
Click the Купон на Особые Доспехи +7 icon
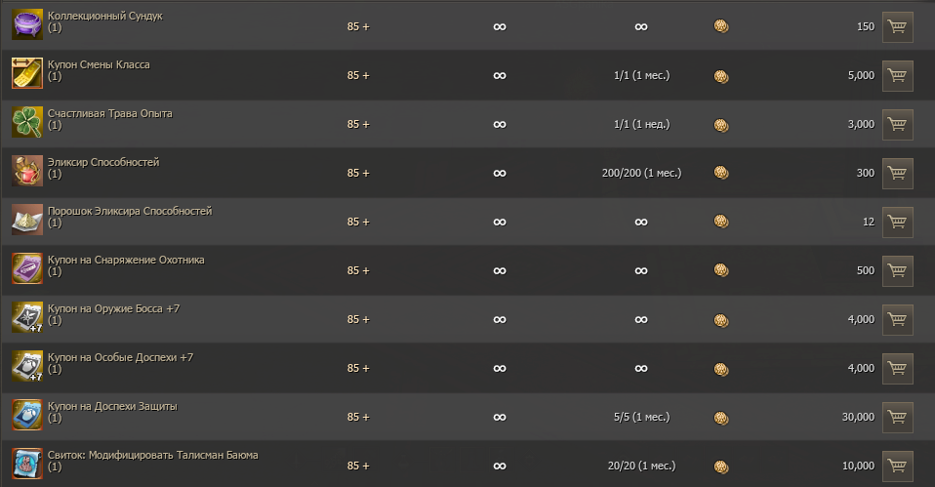tap(26, 367)
